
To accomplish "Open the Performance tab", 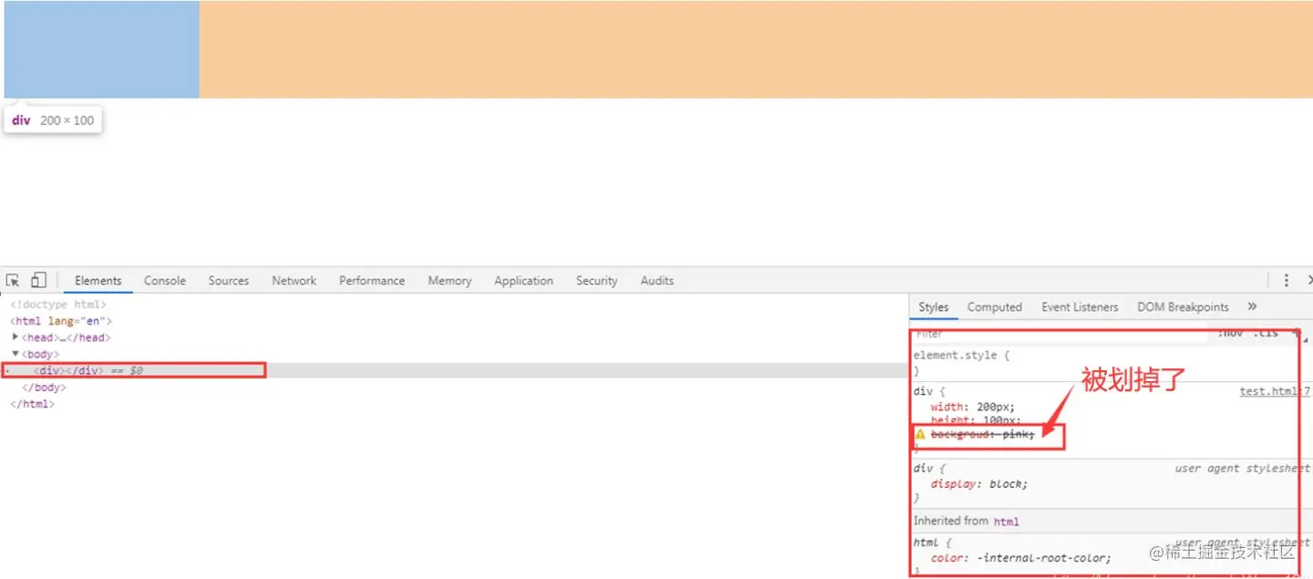I will pos(372,281).
